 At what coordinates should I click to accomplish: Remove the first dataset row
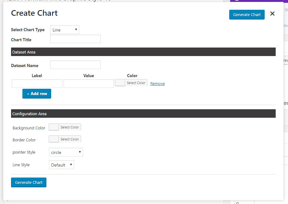(x=157, y=83)
